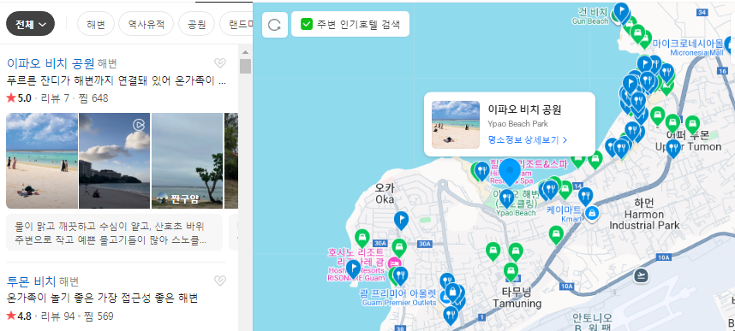Click the Harmon Industrial Park map label
Screen dimensions: 735x331
pos(644,215)
